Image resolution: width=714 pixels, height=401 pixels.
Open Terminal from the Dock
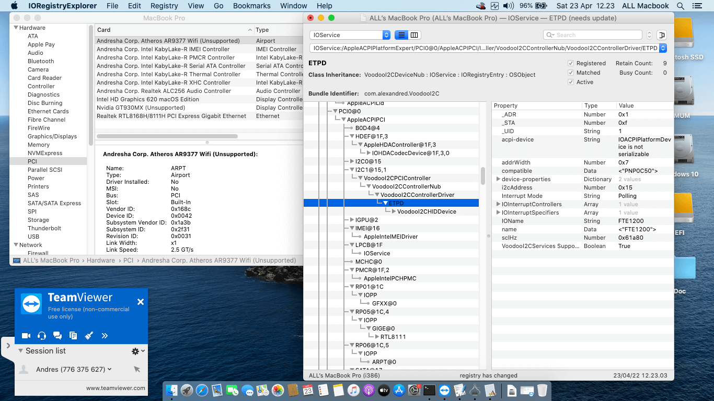pos(429,390)
